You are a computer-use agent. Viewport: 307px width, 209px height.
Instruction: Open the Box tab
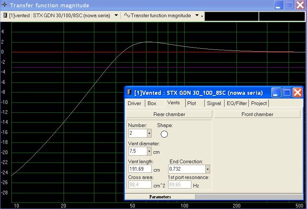pyautogui.click(x=152, y=104)
